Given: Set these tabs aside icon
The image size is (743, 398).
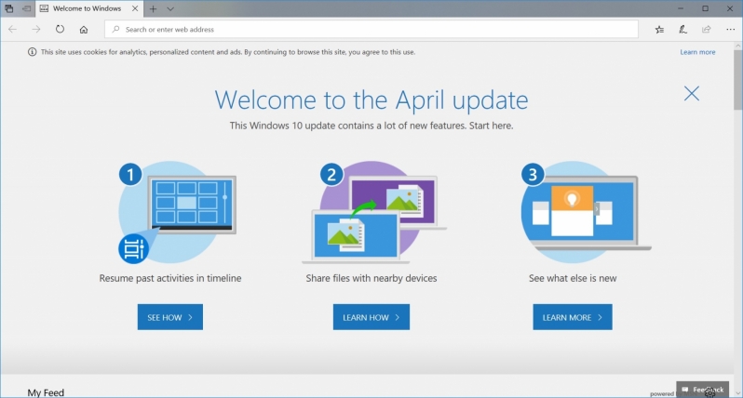Looking at the screenshot, I should pyautogui.click(x=26, y=8).
